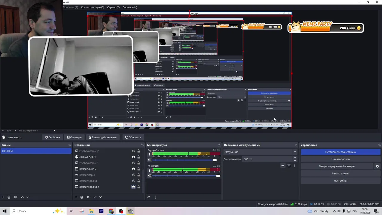
Task: Click Запуск виртуальной камеры button
Action: (337, 166)
